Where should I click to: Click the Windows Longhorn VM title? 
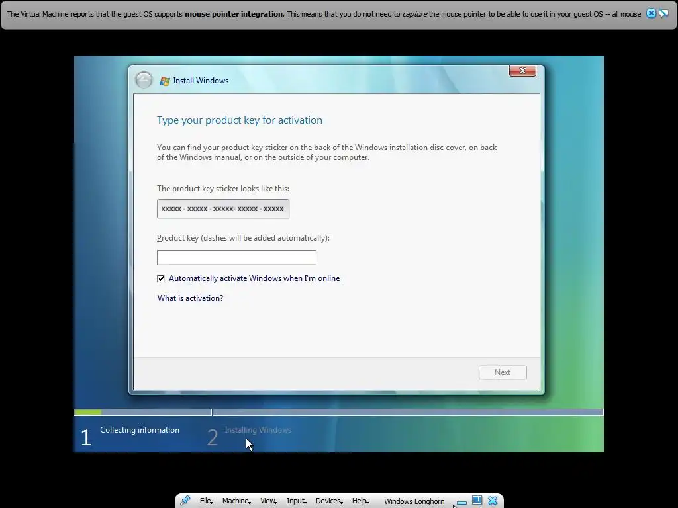(414, 501)
